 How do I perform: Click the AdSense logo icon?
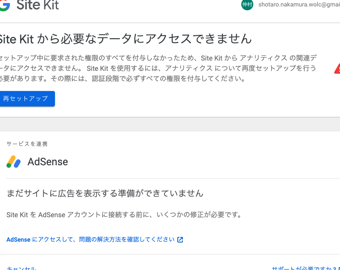click(x=14, y=162)
